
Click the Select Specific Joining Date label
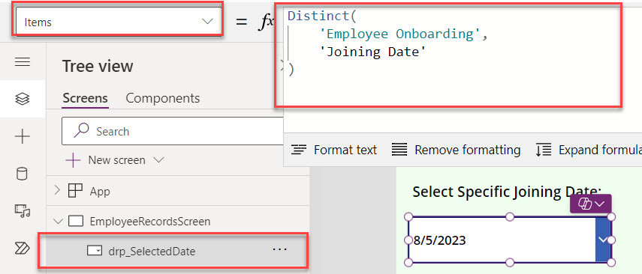[507, 192]
